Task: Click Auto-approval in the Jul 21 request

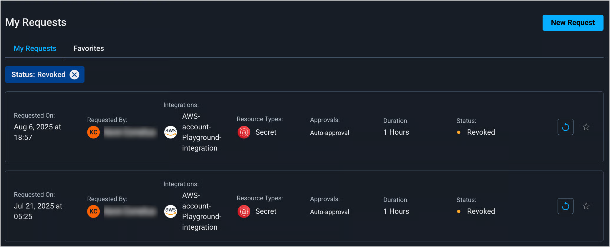Action: 329,212
